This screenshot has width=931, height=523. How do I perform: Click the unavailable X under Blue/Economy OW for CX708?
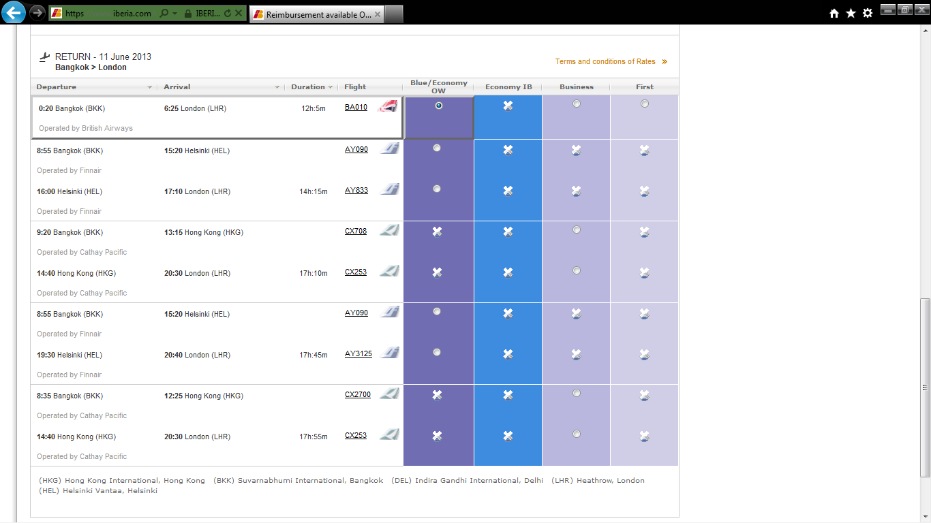(x=437, y=232)
